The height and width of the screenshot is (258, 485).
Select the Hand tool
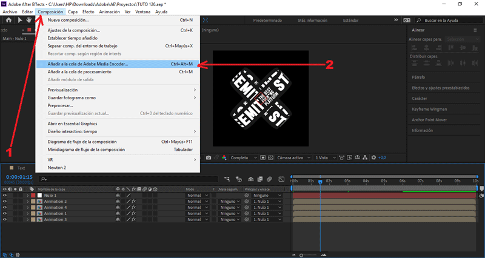coord(28,20)
